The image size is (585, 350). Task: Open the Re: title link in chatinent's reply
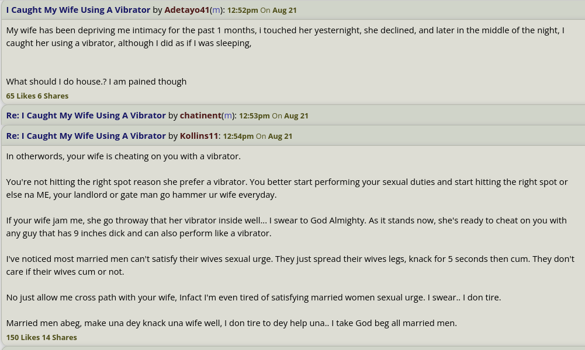(x=86, y=116)
